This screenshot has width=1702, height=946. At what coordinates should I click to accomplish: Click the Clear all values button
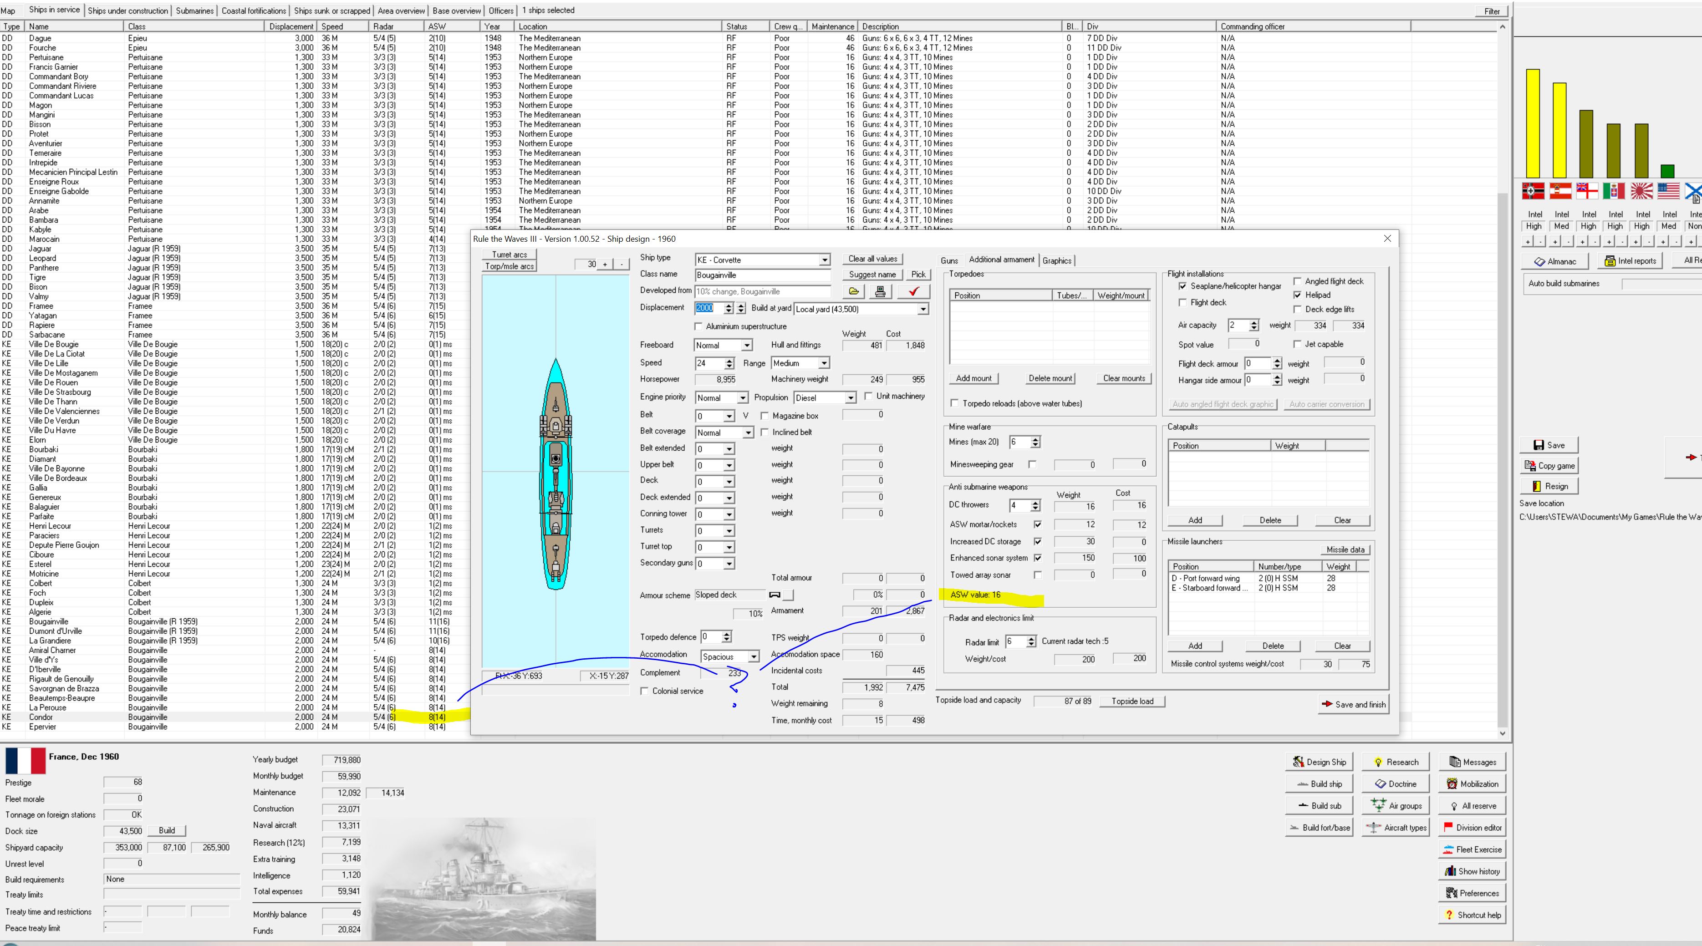[x=872, y=259]
